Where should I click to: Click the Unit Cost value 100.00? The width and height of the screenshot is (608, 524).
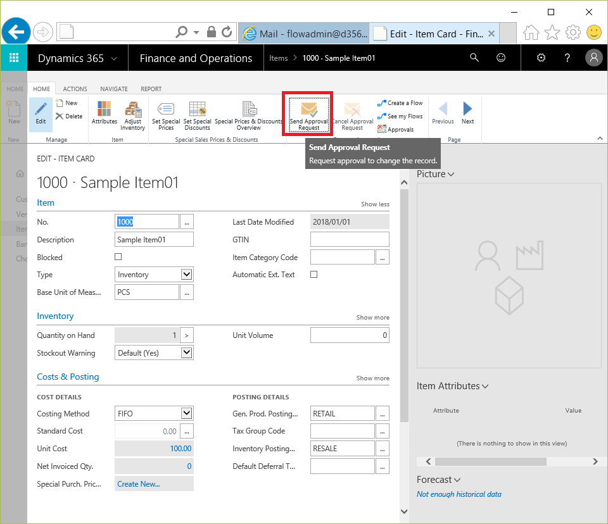tap(180, 449)
